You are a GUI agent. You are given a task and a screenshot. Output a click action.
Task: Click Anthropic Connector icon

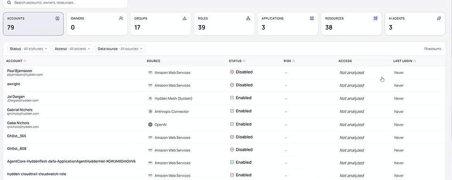point(150,112)
